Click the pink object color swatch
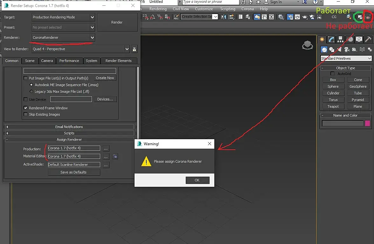374x244 pixels. click(367, 123)
